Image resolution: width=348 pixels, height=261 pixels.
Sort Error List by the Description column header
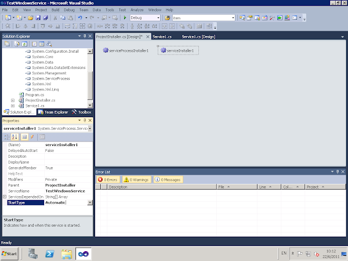click(x=162, y=187)
